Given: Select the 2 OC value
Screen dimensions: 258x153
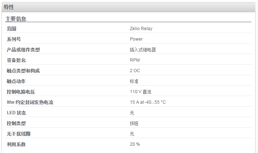Looking at the screenshot, I should tap(135, 71).
